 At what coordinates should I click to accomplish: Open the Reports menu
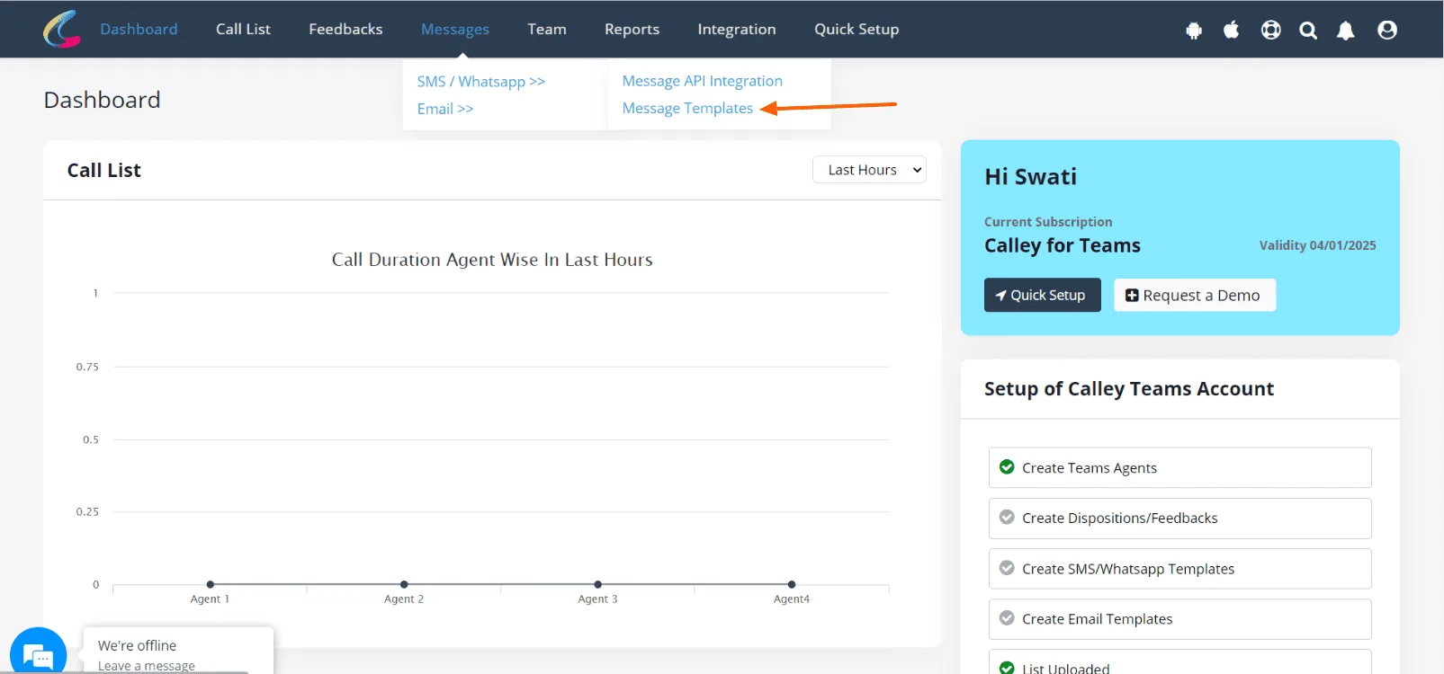point(632,29)
